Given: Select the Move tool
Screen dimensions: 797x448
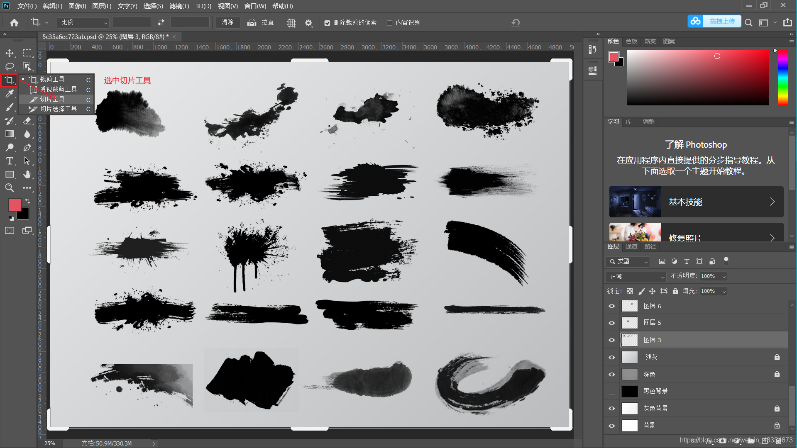Looking at the screenshot, I should [x=9, y=53].
